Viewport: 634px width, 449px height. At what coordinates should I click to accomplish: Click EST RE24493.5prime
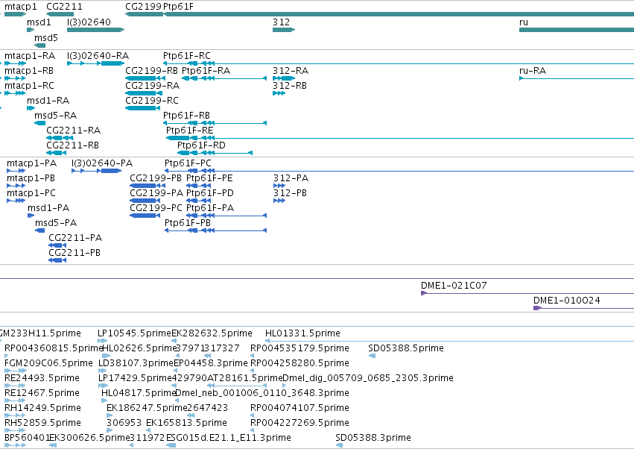[42, 378]
